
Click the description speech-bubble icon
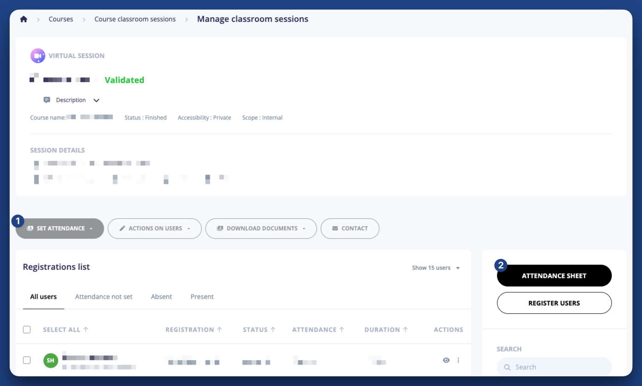tap(47, 100)
